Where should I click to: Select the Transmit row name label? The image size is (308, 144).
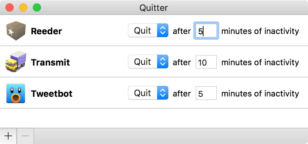(x=51, y=62)
